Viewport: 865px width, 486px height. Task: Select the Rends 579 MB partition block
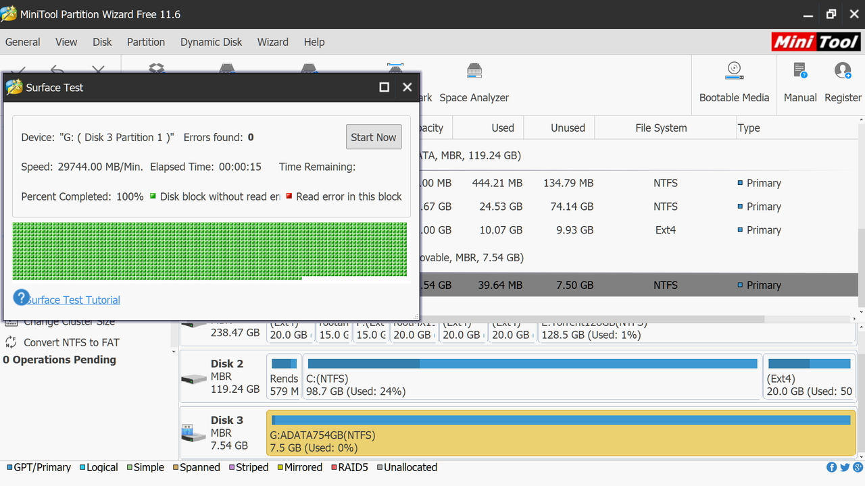click(285, 377)
